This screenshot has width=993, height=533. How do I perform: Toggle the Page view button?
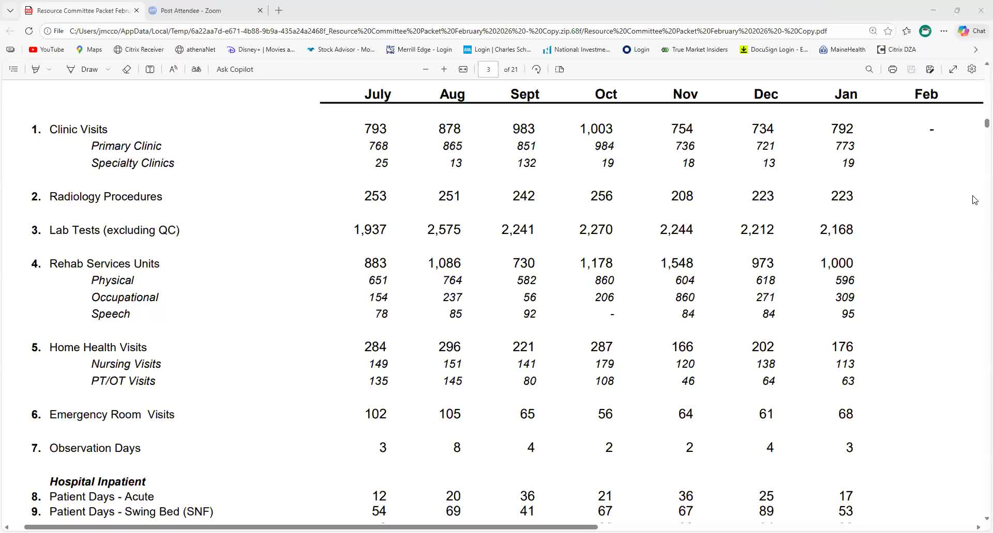point(559,69)
